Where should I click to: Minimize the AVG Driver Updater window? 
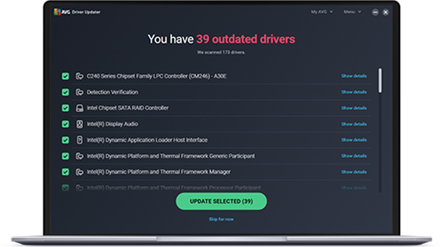(375, 12)
